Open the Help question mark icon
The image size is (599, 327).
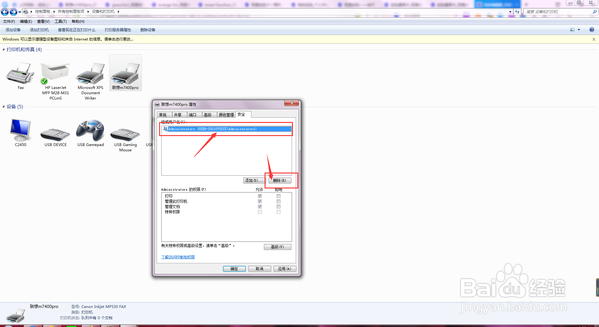[x=592, y=30]
